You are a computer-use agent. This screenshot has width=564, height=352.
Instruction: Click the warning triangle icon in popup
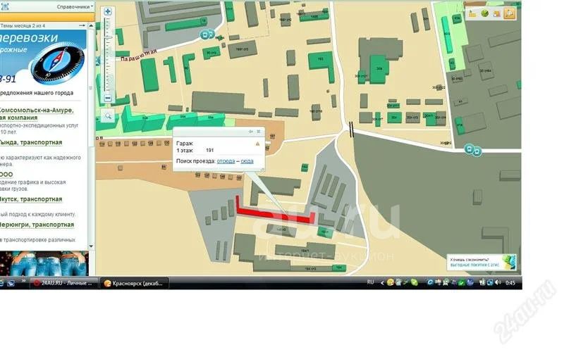257,144
